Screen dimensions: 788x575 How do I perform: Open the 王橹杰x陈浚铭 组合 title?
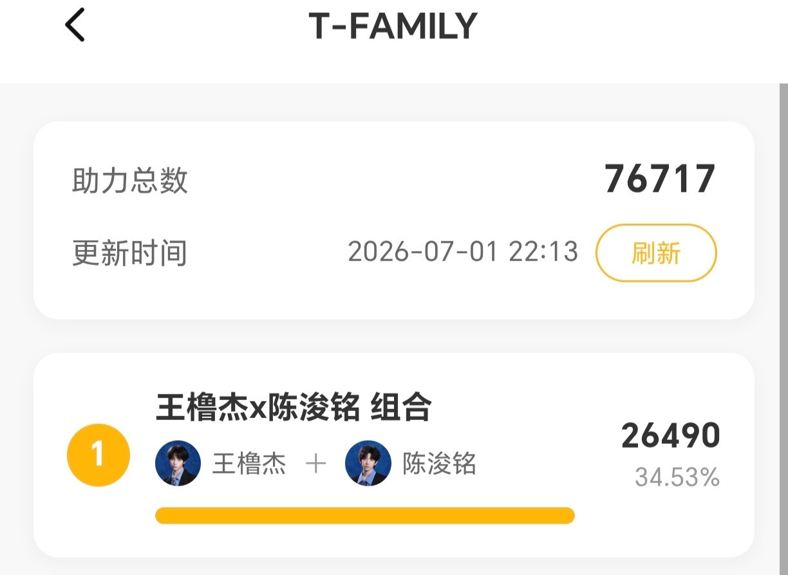294,407
